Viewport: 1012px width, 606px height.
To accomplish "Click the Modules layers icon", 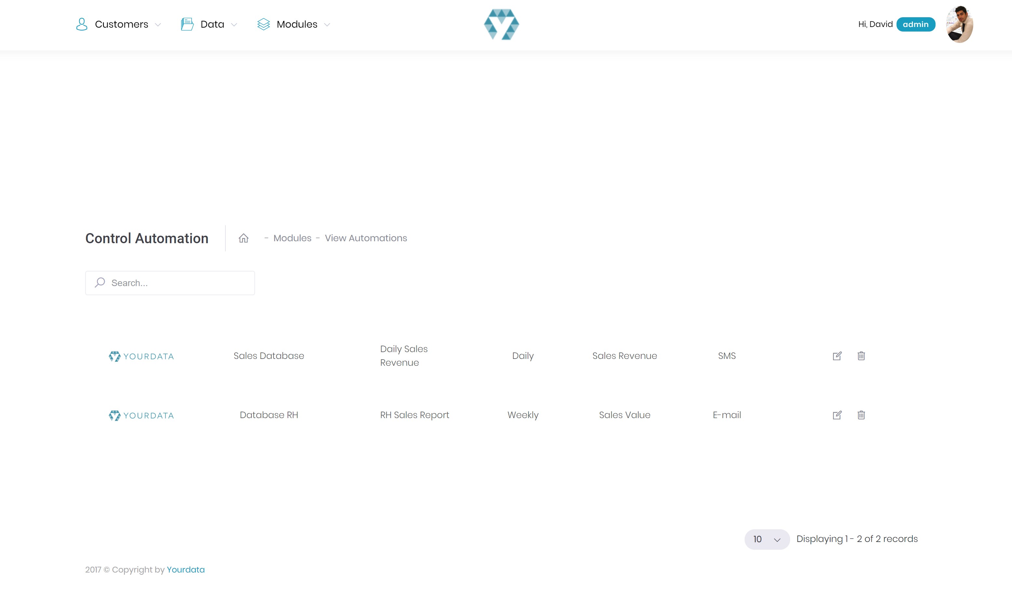I will click(263, 24).
